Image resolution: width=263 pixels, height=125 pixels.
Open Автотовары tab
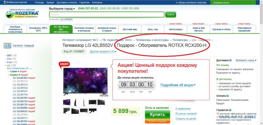(x=176, y=29)
